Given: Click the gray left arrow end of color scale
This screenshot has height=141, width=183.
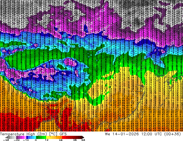Looking at the screenshot, I should (x=6, y=137).
